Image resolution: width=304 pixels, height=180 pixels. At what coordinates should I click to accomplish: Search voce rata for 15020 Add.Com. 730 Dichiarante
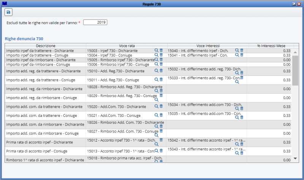156,107
